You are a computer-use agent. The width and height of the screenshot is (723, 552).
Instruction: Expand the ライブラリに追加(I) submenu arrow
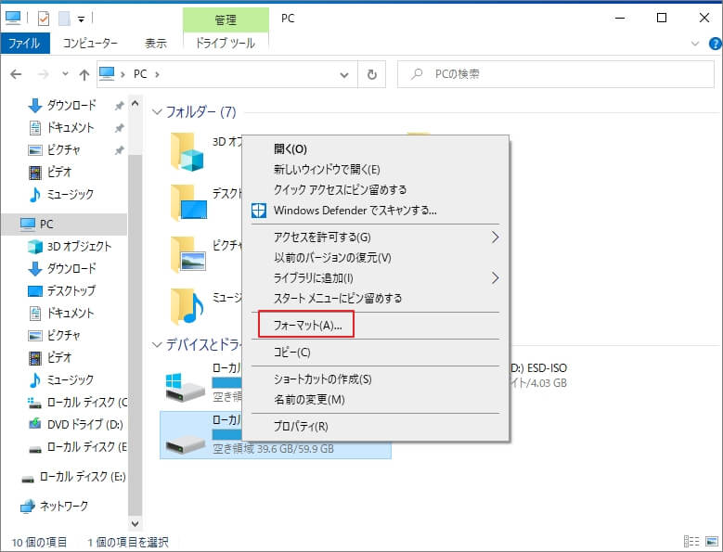coord(495,277)
